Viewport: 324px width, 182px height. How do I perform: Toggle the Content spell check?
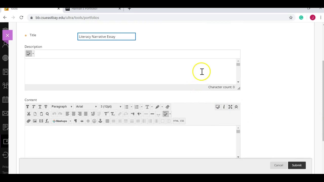click(166, 114)
